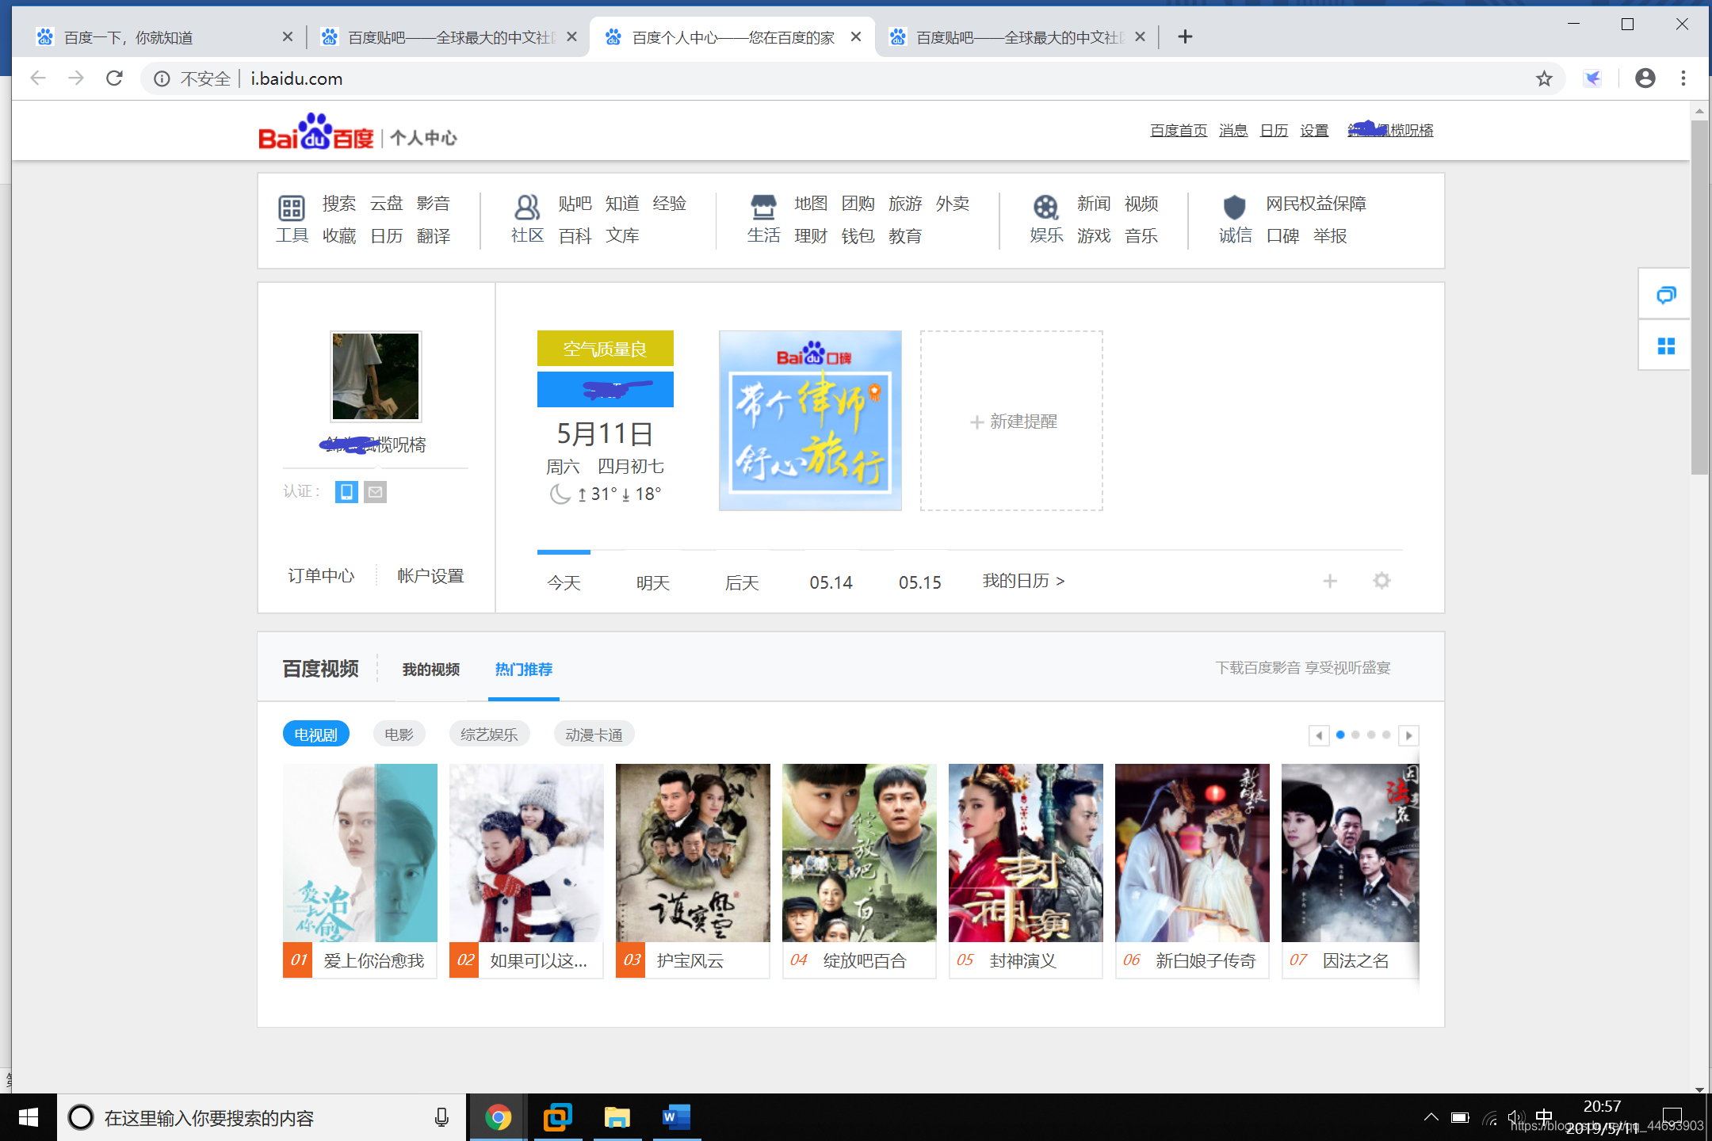
Task: Select the 热门推荐 tab
Action: [x=524, y=670]
